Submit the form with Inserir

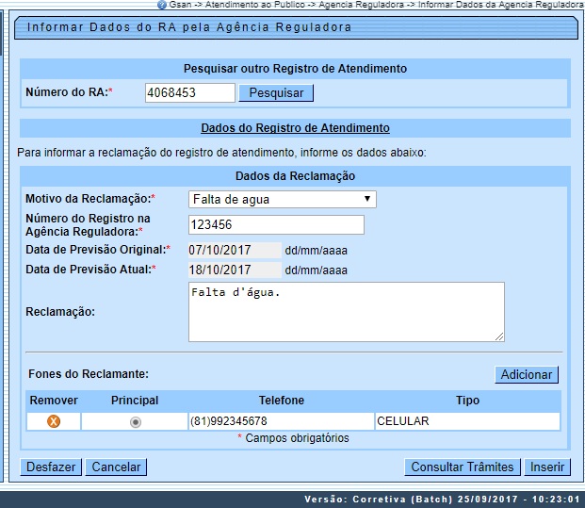point(547,467)
